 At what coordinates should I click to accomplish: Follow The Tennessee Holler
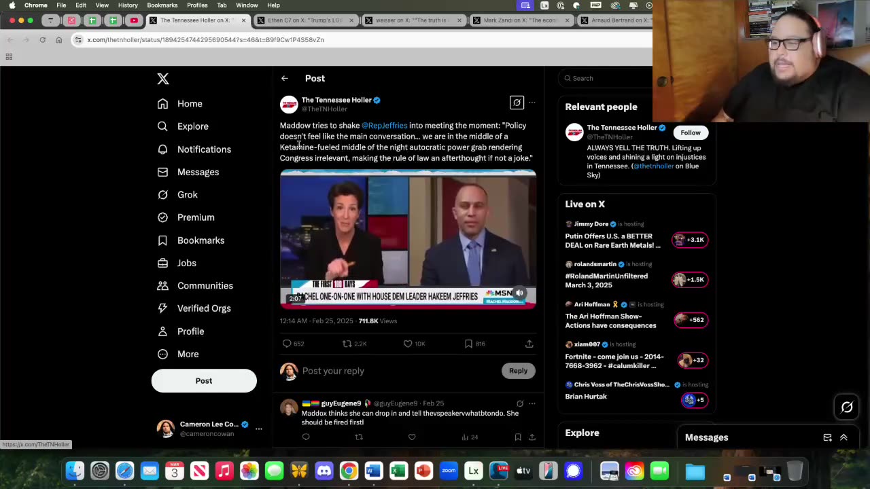(691, 132)
